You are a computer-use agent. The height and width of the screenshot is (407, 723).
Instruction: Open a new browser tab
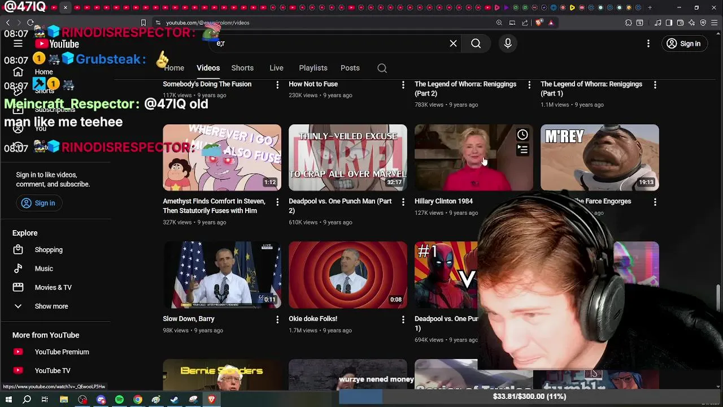pyautogui.click(x=650, y=7)
